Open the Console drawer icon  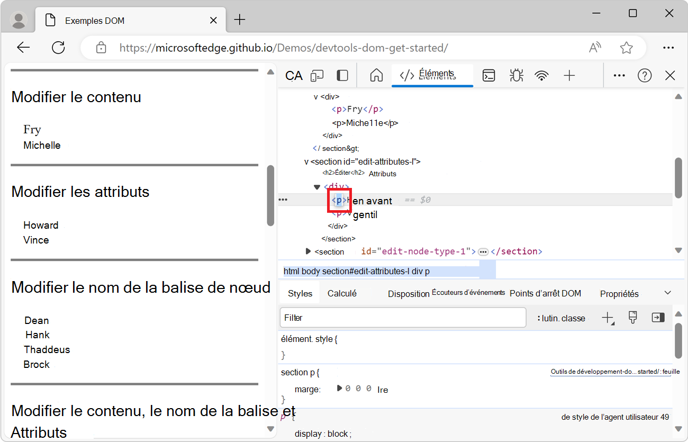(x=488, y=75)
